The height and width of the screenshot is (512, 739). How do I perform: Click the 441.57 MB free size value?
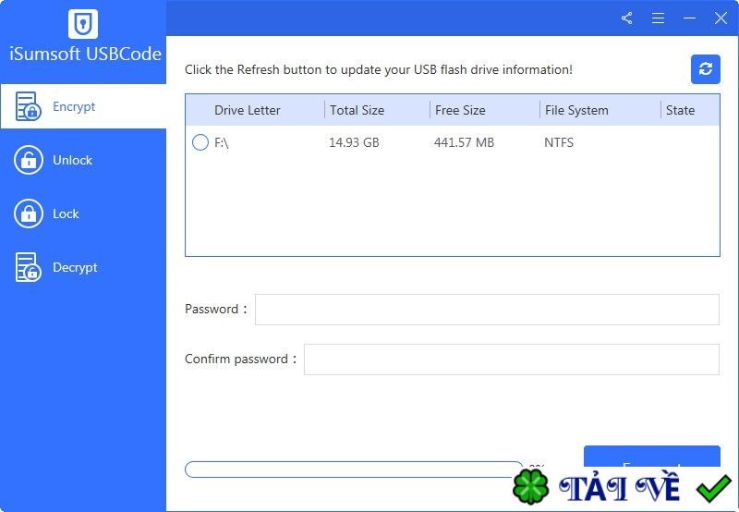(x=465, y=142)
